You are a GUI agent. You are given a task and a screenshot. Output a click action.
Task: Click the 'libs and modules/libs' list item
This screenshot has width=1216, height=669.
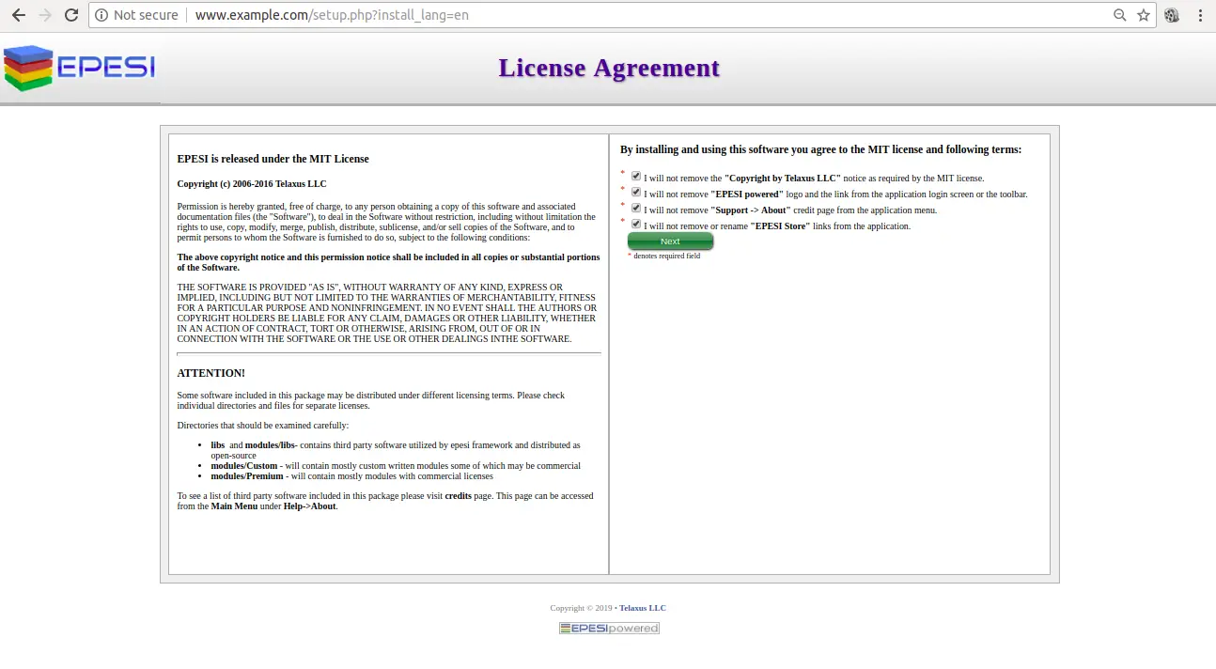[x=396, y=450]
